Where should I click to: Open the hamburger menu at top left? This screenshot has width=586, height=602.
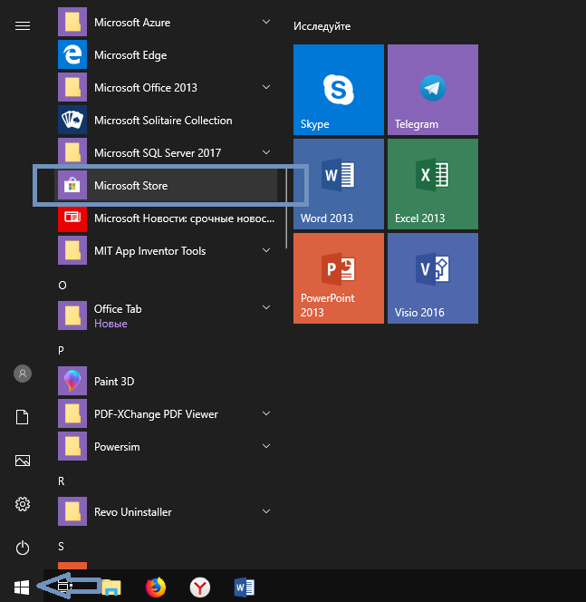(23, 25)
